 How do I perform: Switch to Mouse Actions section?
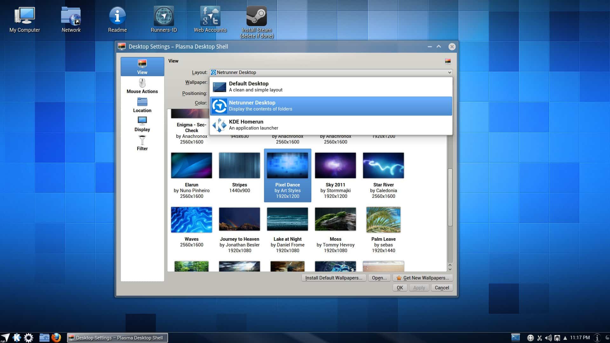click(x=142, y=86)
